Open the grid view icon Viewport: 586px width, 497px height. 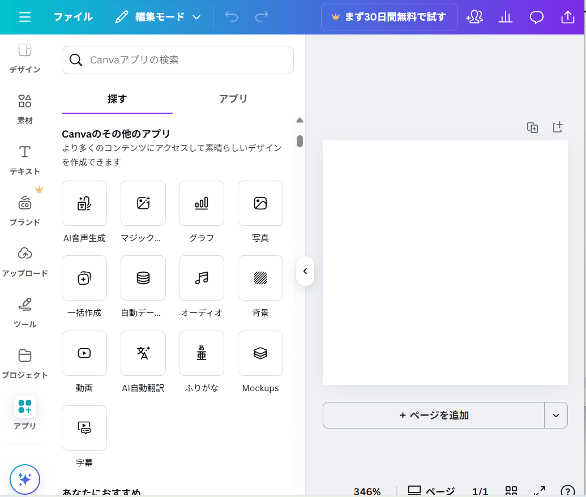click(x=511, y=491)
